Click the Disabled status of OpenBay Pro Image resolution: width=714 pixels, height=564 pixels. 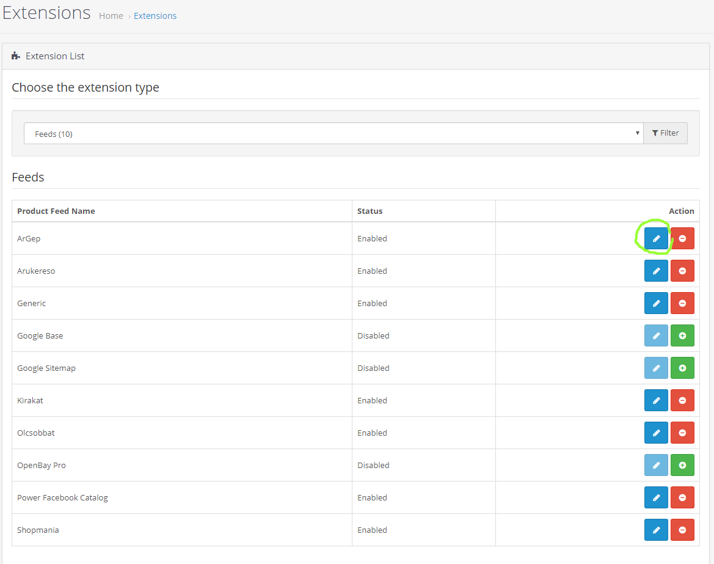[373, 464]
